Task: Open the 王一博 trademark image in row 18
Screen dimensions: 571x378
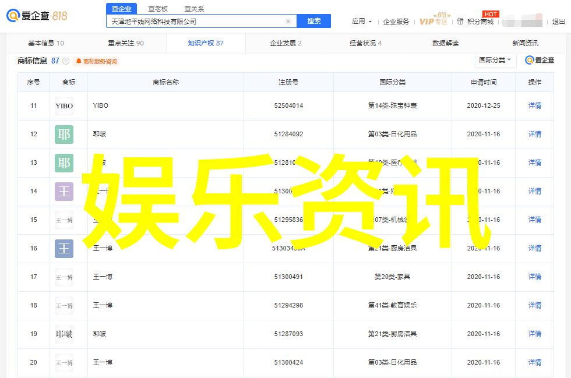Action: [x=64, y=306]
